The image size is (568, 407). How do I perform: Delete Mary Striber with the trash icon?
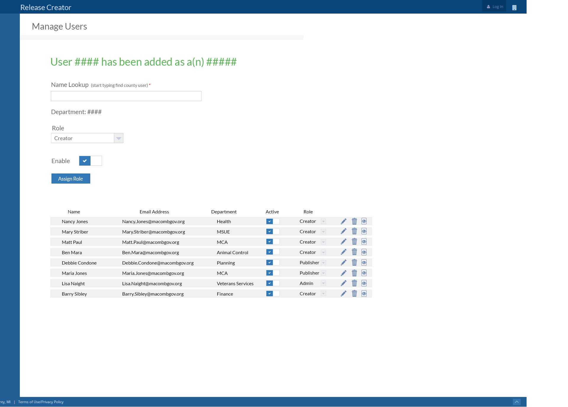pyautogui.click(x=354, y=231)
